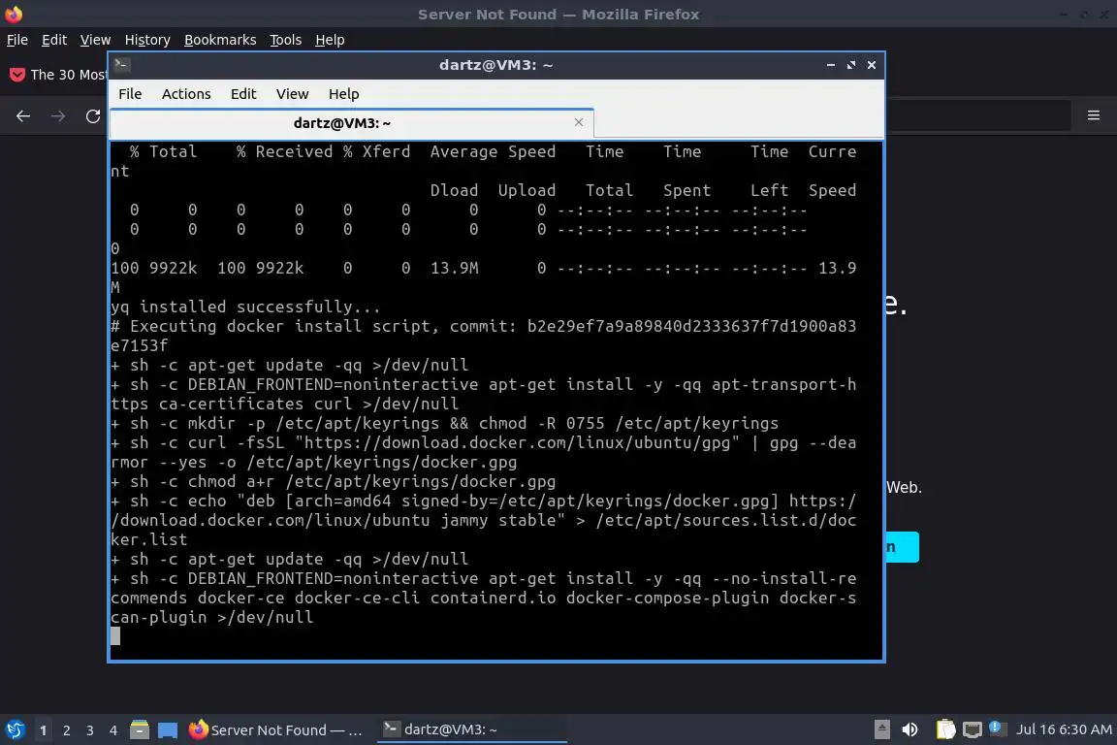Click 'yq installed successfully...' line
Viewport: 1117px width, 745px height.
click(245, 308)
